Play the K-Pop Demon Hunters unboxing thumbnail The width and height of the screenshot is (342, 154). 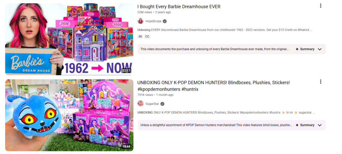69,115
